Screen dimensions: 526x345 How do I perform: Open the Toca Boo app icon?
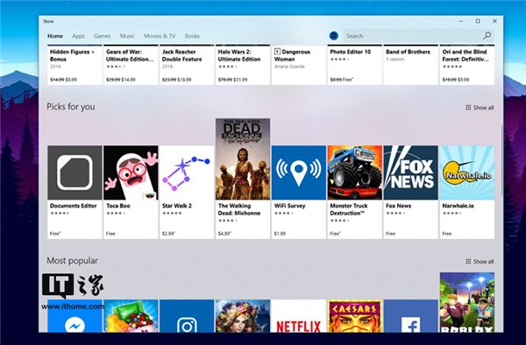coord(131,172)
